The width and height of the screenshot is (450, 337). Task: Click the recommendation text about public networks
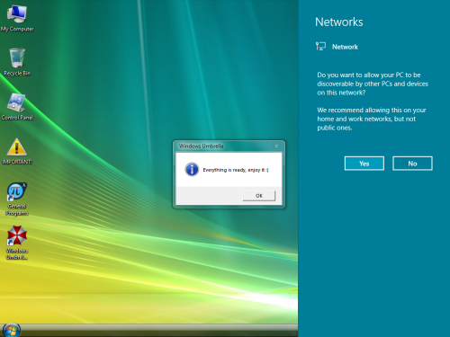click(372, 119)
